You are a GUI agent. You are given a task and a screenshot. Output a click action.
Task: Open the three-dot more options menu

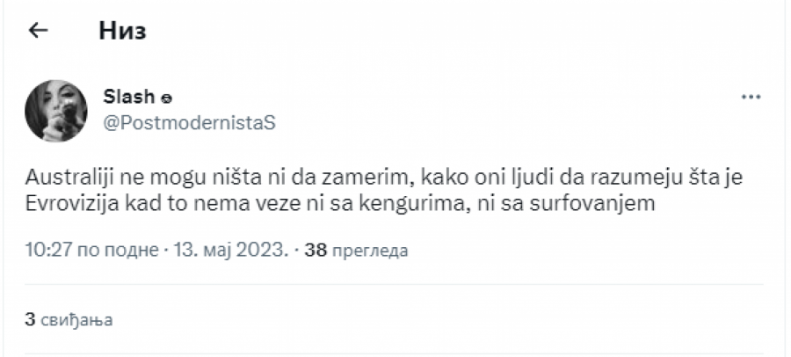(750, 97)
